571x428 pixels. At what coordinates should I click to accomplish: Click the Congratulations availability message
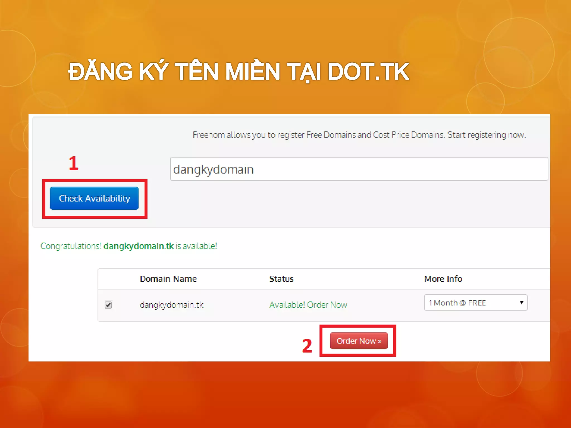(71, 246)
